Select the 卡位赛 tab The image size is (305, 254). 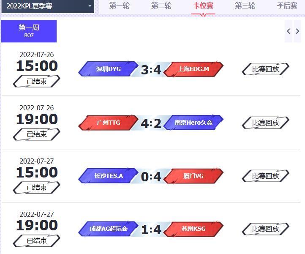click(x=203, y=6)
